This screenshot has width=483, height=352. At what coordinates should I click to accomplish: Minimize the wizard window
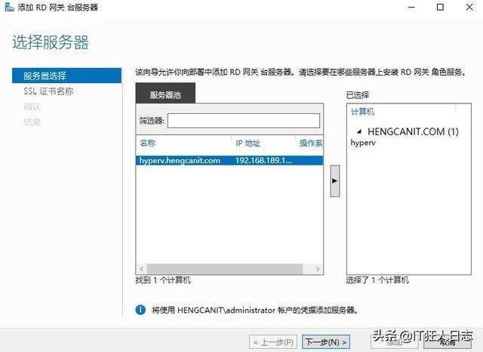[x=406, y=8]
